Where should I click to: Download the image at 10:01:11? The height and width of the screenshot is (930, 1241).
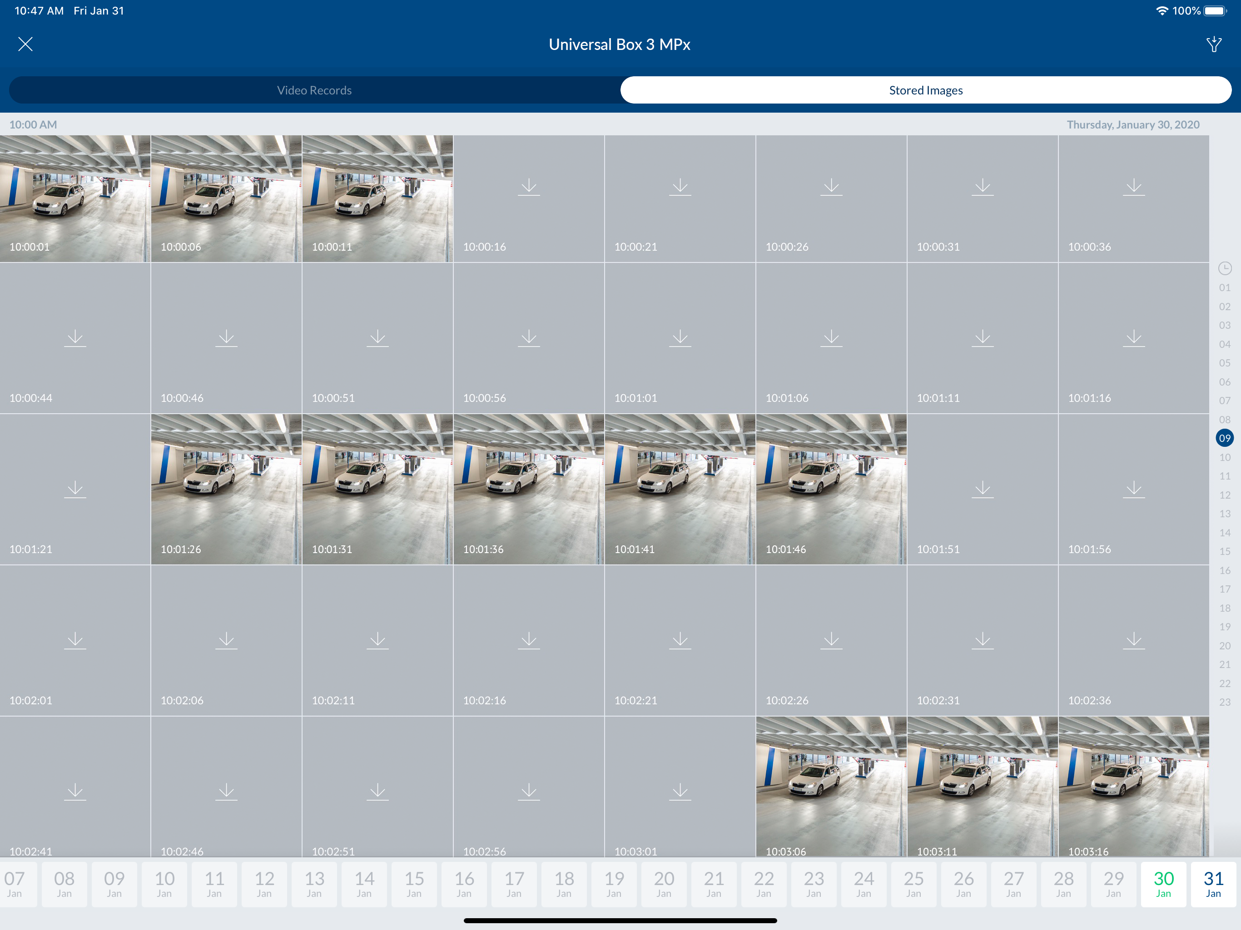click(983, 338)
